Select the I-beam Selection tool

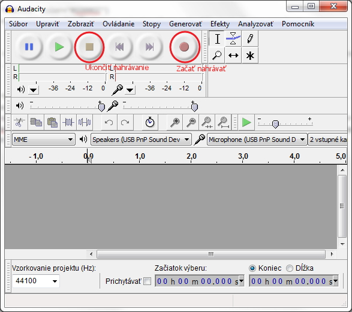[217, 39]
